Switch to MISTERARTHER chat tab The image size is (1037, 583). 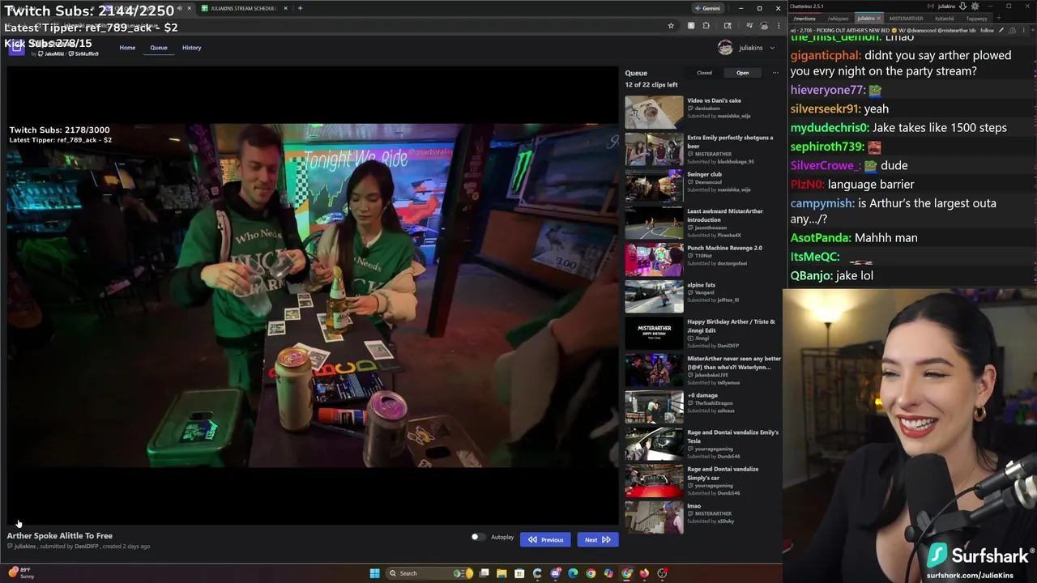pyautogui.click(x=906, y=18)
